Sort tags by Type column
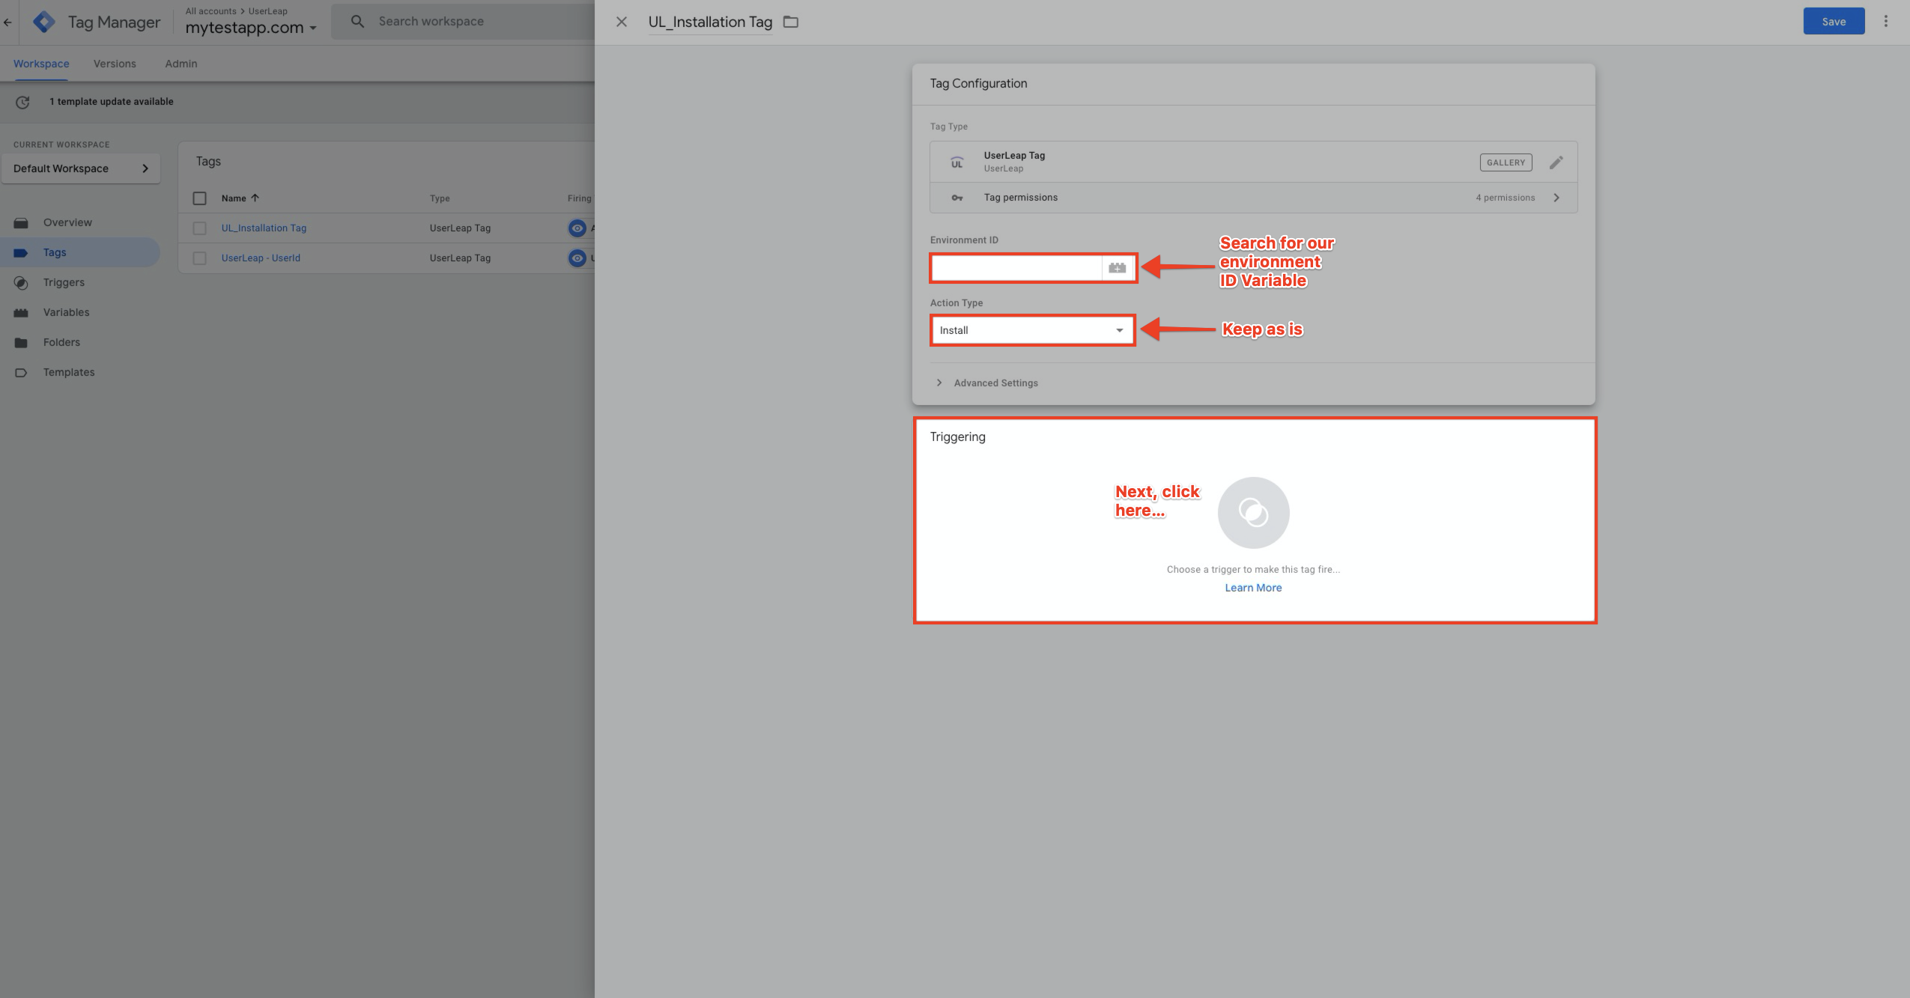 pyautogui.click(x=440, y=198)
